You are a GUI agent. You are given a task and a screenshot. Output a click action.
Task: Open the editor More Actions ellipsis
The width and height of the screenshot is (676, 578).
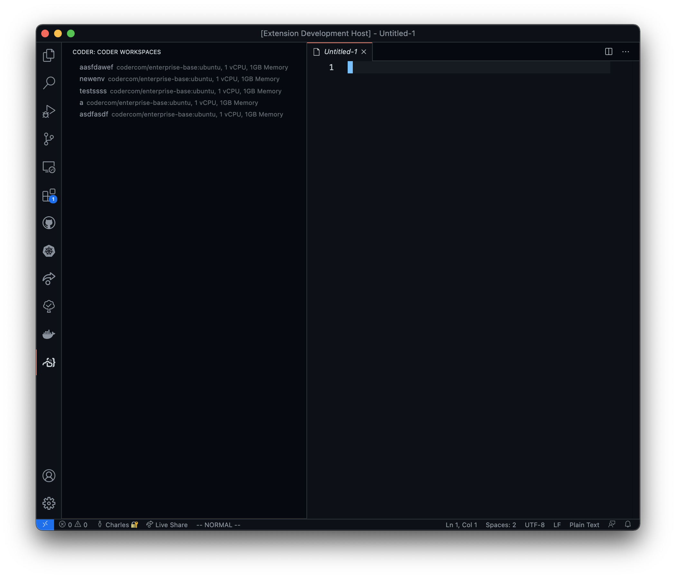tap(625, 51)
